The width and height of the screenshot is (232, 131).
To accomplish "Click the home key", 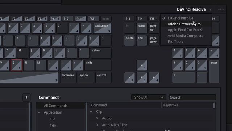I will [142, 28].
